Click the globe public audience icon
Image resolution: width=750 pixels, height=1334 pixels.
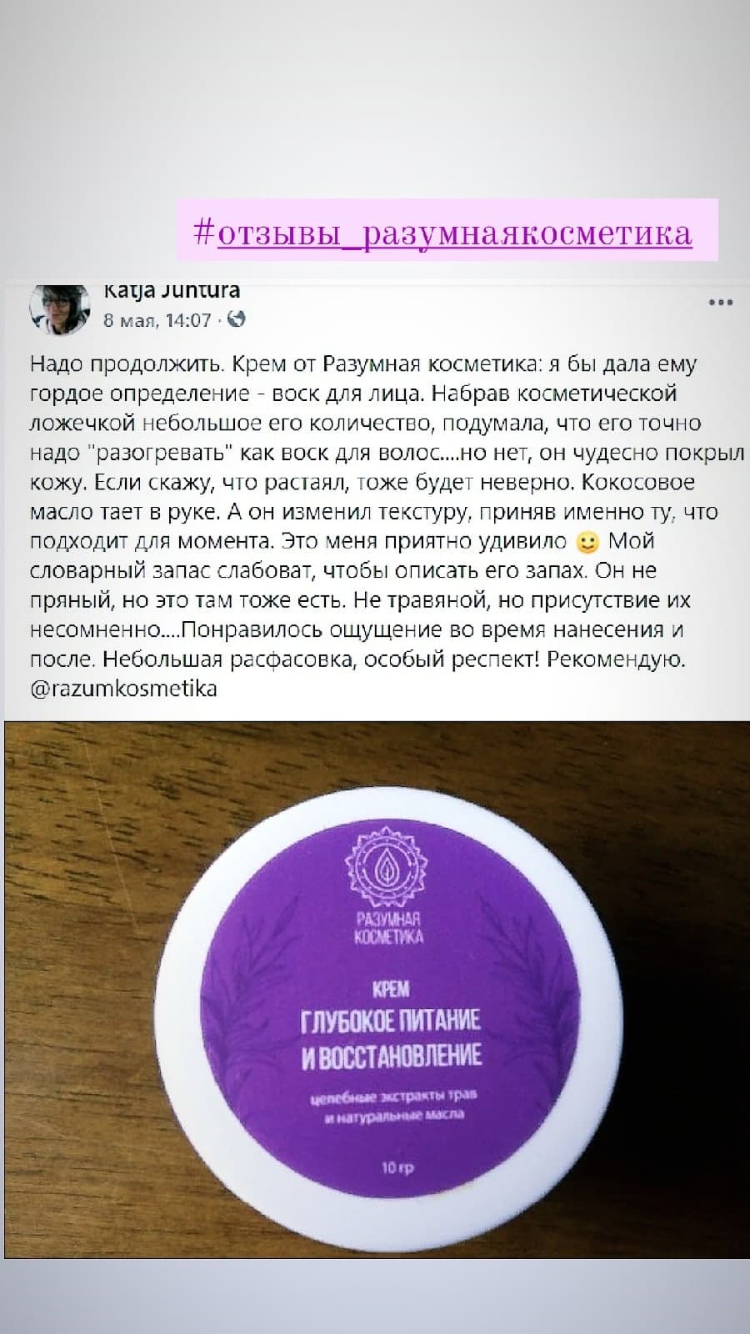237,319
